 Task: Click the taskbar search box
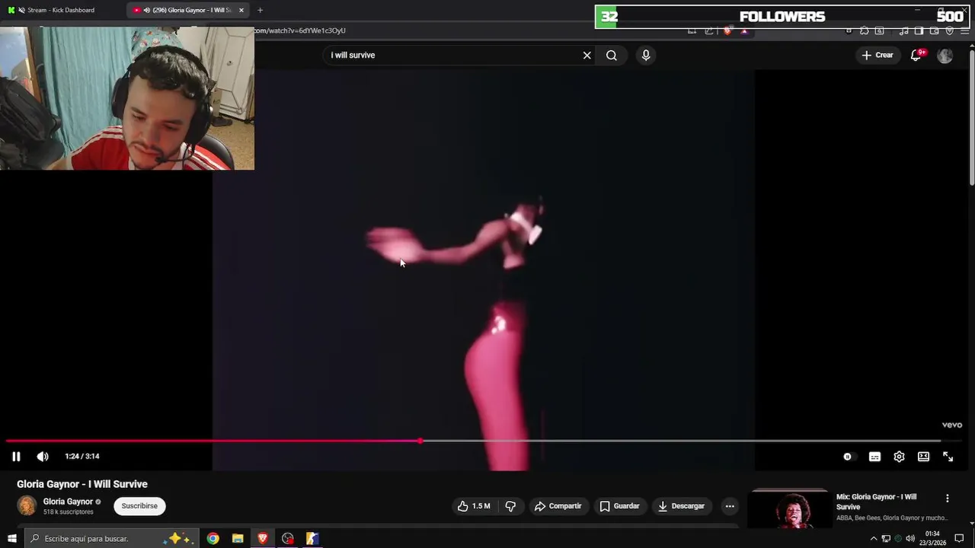click(x=111, y=538)
